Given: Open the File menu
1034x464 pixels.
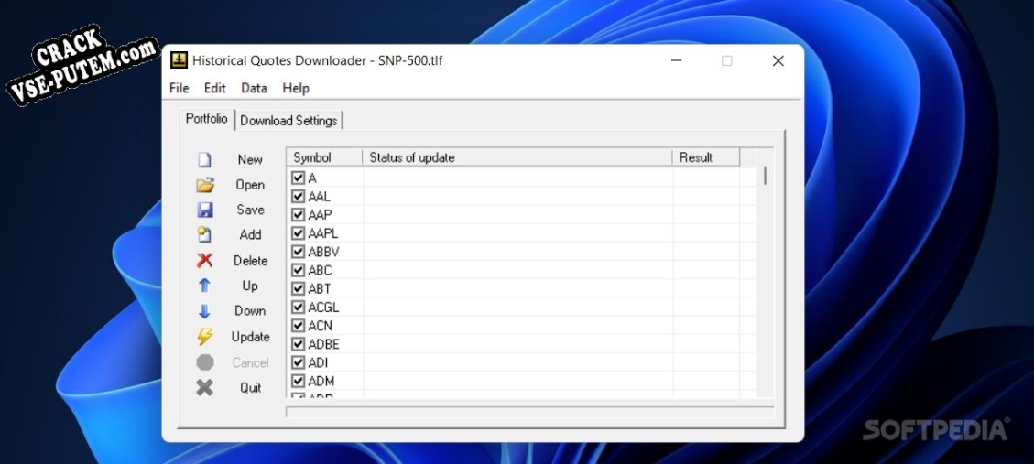Looking at the screenshot, I should point(180,88).
